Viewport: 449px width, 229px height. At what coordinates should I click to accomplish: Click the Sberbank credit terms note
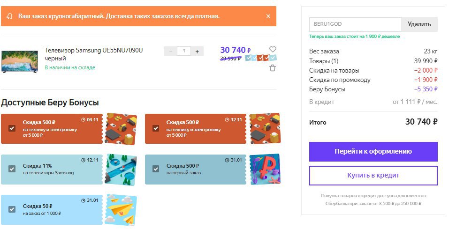tap(373, 199)
